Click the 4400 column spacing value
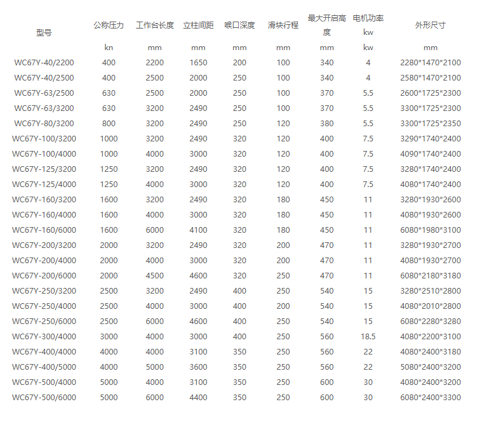Viewport: 482px width, 423px height. (198, 398)
